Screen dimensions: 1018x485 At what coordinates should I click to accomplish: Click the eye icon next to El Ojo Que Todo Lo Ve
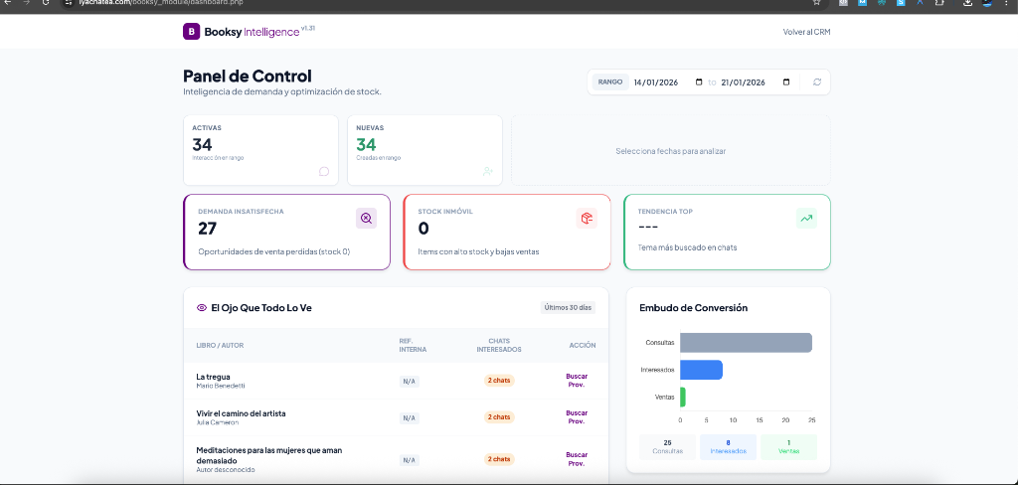(202, 308)
